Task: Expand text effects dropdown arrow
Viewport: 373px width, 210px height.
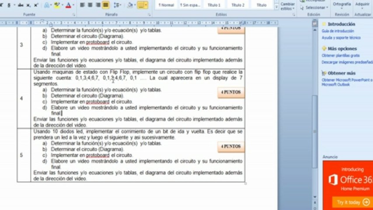Action: [51, 5]
